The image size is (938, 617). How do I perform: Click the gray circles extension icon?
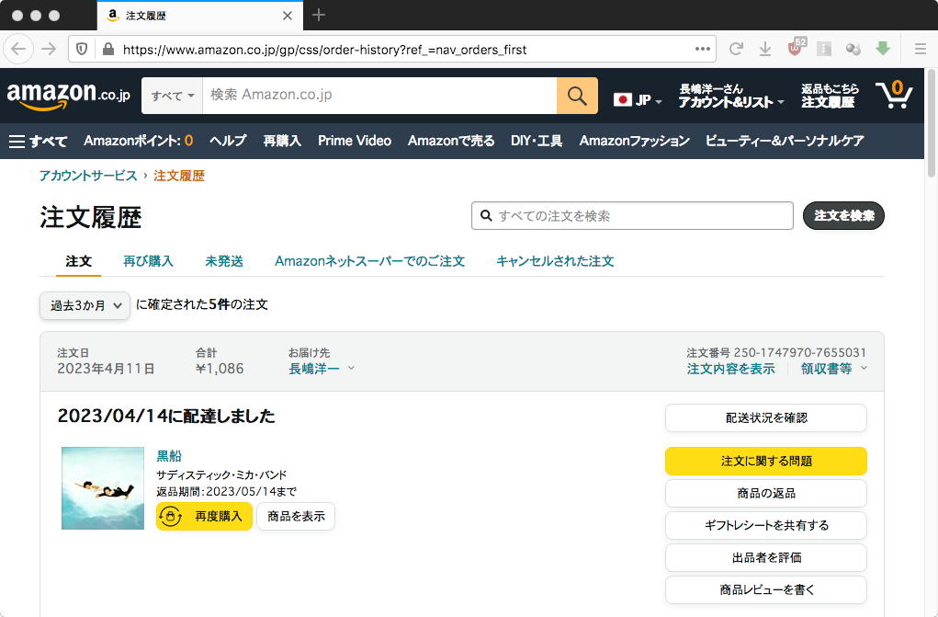tap(853, 49)
